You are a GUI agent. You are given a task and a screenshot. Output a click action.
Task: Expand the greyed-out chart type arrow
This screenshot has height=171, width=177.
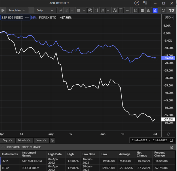(x=72, y=11)
